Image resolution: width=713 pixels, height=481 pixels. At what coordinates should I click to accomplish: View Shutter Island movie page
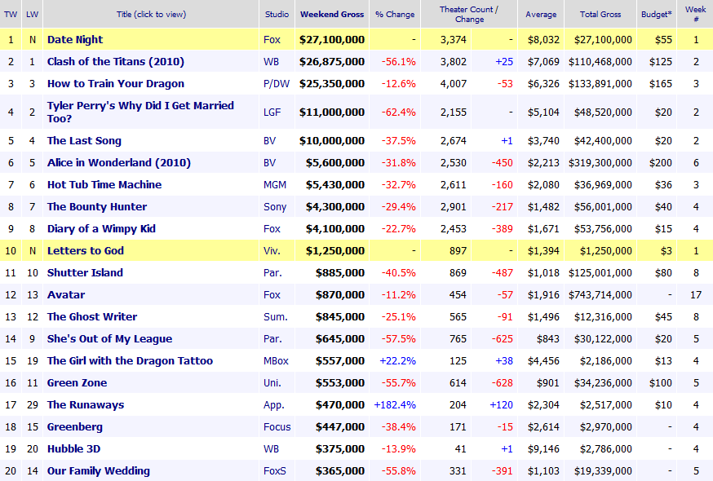tap(85, 273)
